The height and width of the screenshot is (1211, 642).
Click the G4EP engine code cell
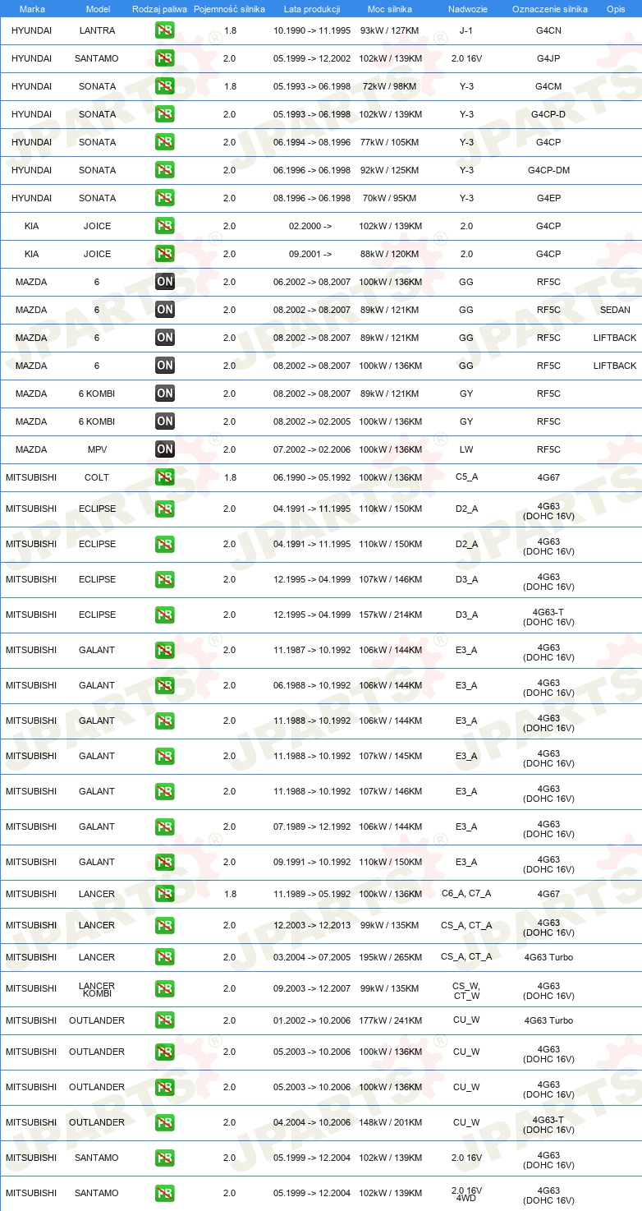[x=548, y=198]
